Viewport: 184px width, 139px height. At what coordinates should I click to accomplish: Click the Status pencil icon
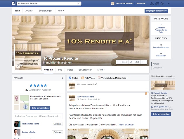70,78
